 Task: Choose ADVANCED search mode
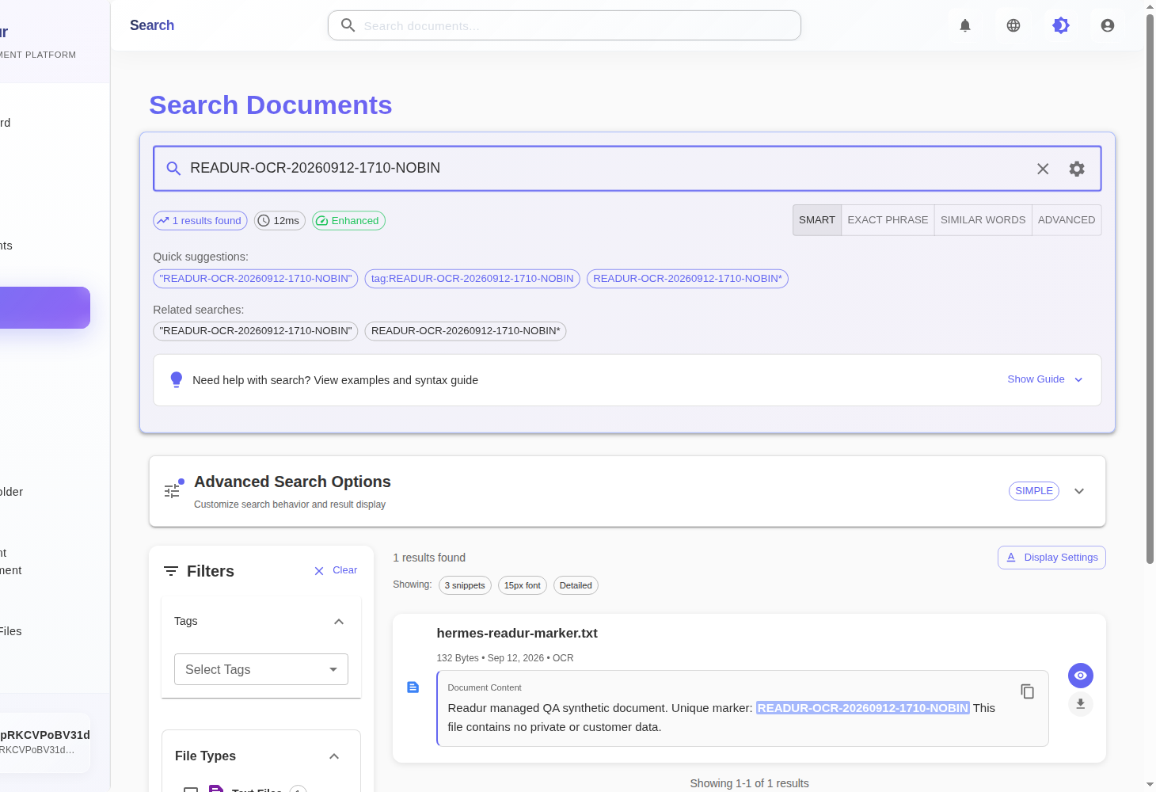1067,220
